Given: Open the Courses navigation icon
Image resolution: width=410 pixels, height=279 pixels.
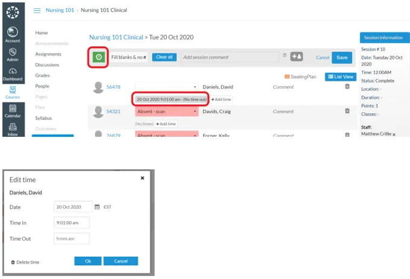Looking at the screenshot, I should click(x=13, y=92).
